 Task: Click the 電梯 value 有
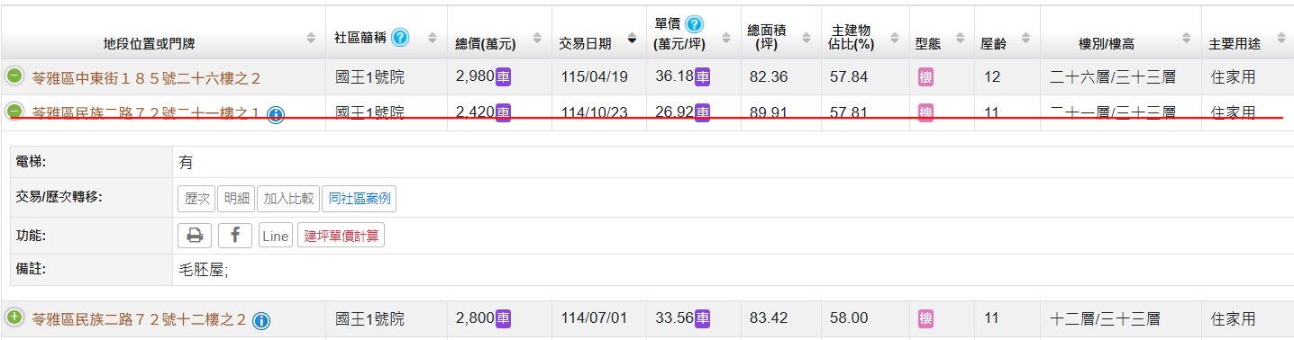pos(186,162)
